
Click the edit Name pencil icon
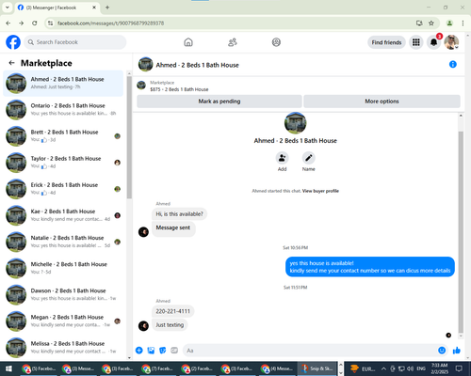coord(308,158)
